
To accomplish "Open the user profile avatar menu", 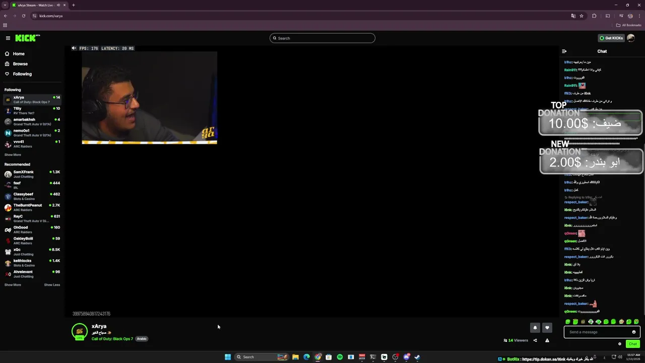I will point(631,38).
